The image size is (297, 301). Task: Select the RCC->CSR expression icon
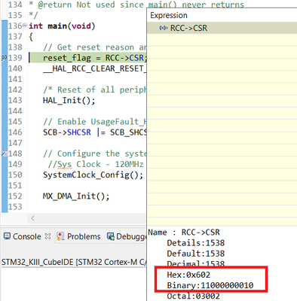pos(164,28)
